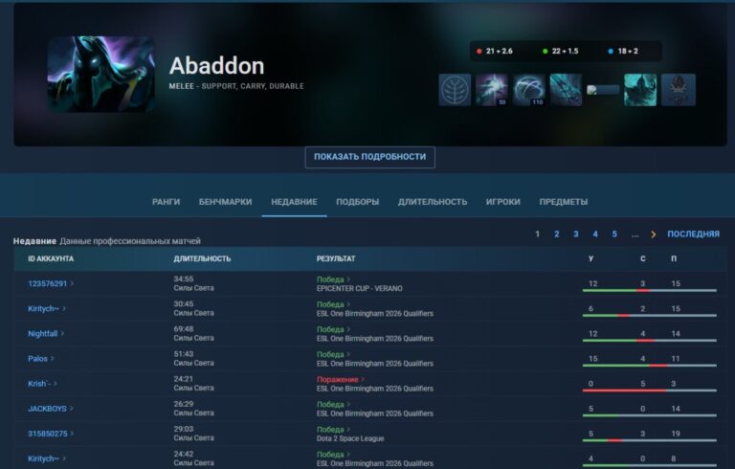Click the blue intelligence attribute 18 + 2
The image size is (735, 469).
pyautogui.click(x=623, y=51)
